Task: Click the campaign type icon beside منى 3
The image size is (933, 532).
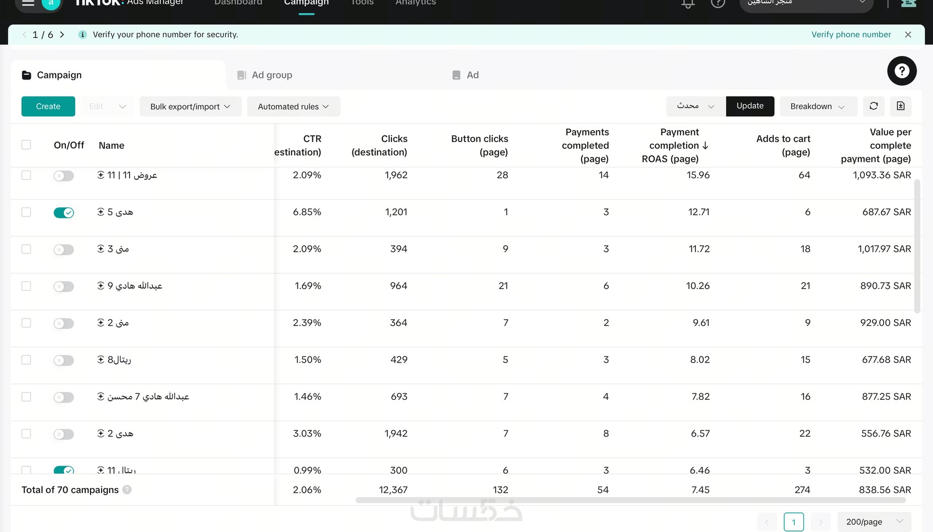Action: pyautogui.click(x=101, y=249)
